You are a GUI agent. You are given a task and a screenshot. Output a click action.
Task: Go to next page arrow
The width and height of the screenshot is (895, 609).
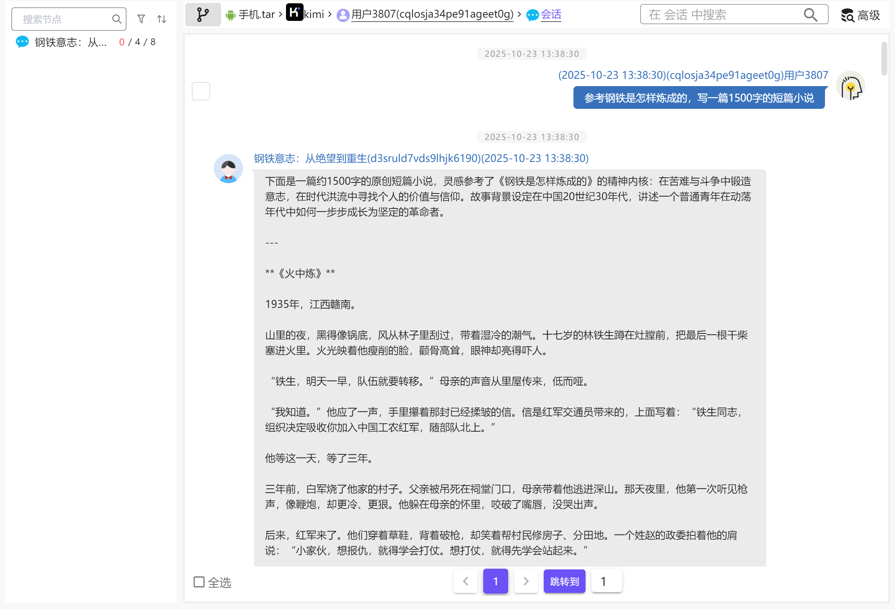click(x=526, y=581)
